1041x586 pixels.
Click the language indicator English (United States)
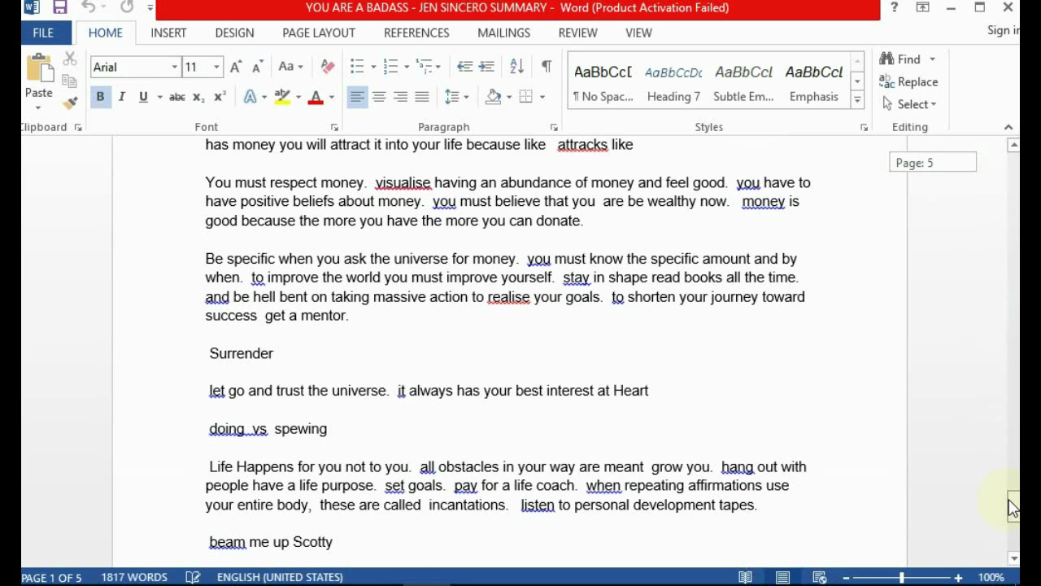280,577
